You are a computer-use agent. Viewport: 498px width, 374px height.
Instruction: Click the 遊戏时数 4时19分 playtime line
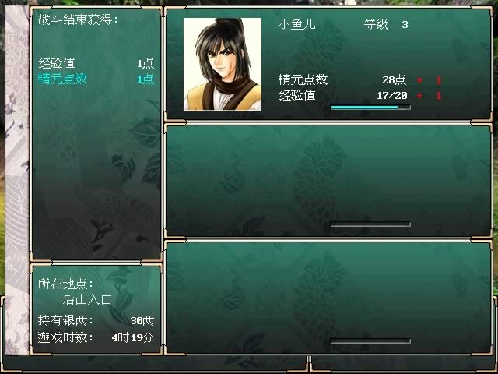96,337
